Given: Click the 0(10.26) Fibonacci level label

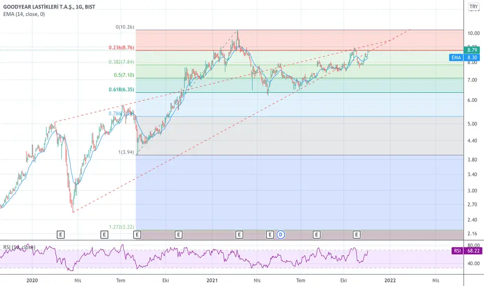Looking at the screenshot, I should coord(125,27).
